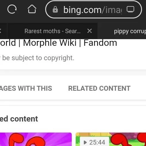Tap the desktop site monitor icon
Viewport: 146px width, 146px height.
130,9
